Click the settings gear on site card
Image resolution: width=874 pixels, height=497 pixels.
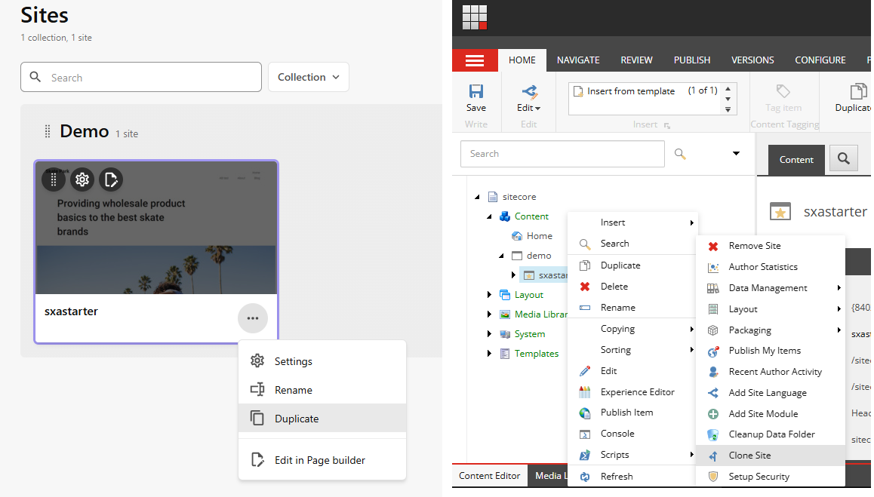[82, 179]
